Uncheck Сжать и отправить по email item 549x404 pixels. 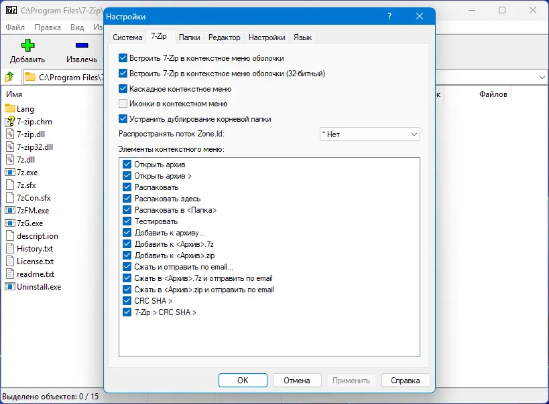pos(127,267)
